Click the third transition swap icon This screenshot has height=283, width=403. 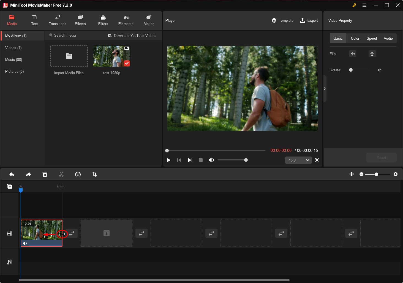click(x=211, y=233)
